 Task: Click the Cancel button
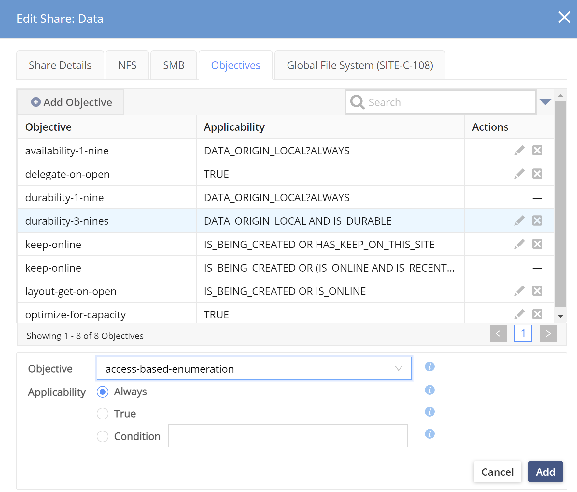498,472
